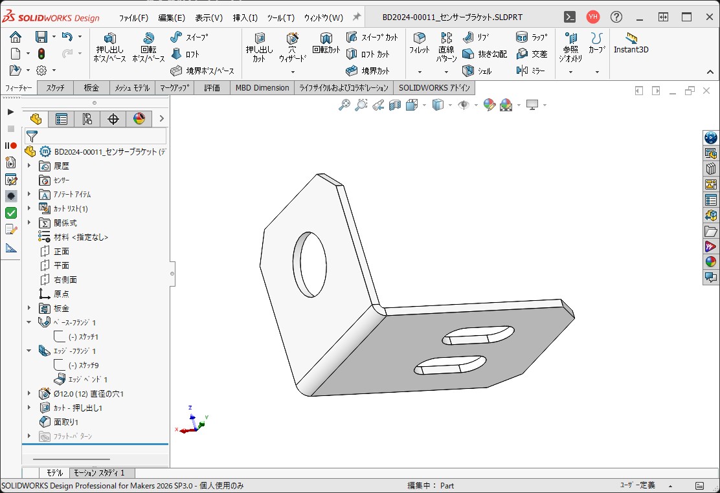This screenshot has width=720, height=493.
Task: Choose the リブ (Rib) tool
Action: click(476, 37)
